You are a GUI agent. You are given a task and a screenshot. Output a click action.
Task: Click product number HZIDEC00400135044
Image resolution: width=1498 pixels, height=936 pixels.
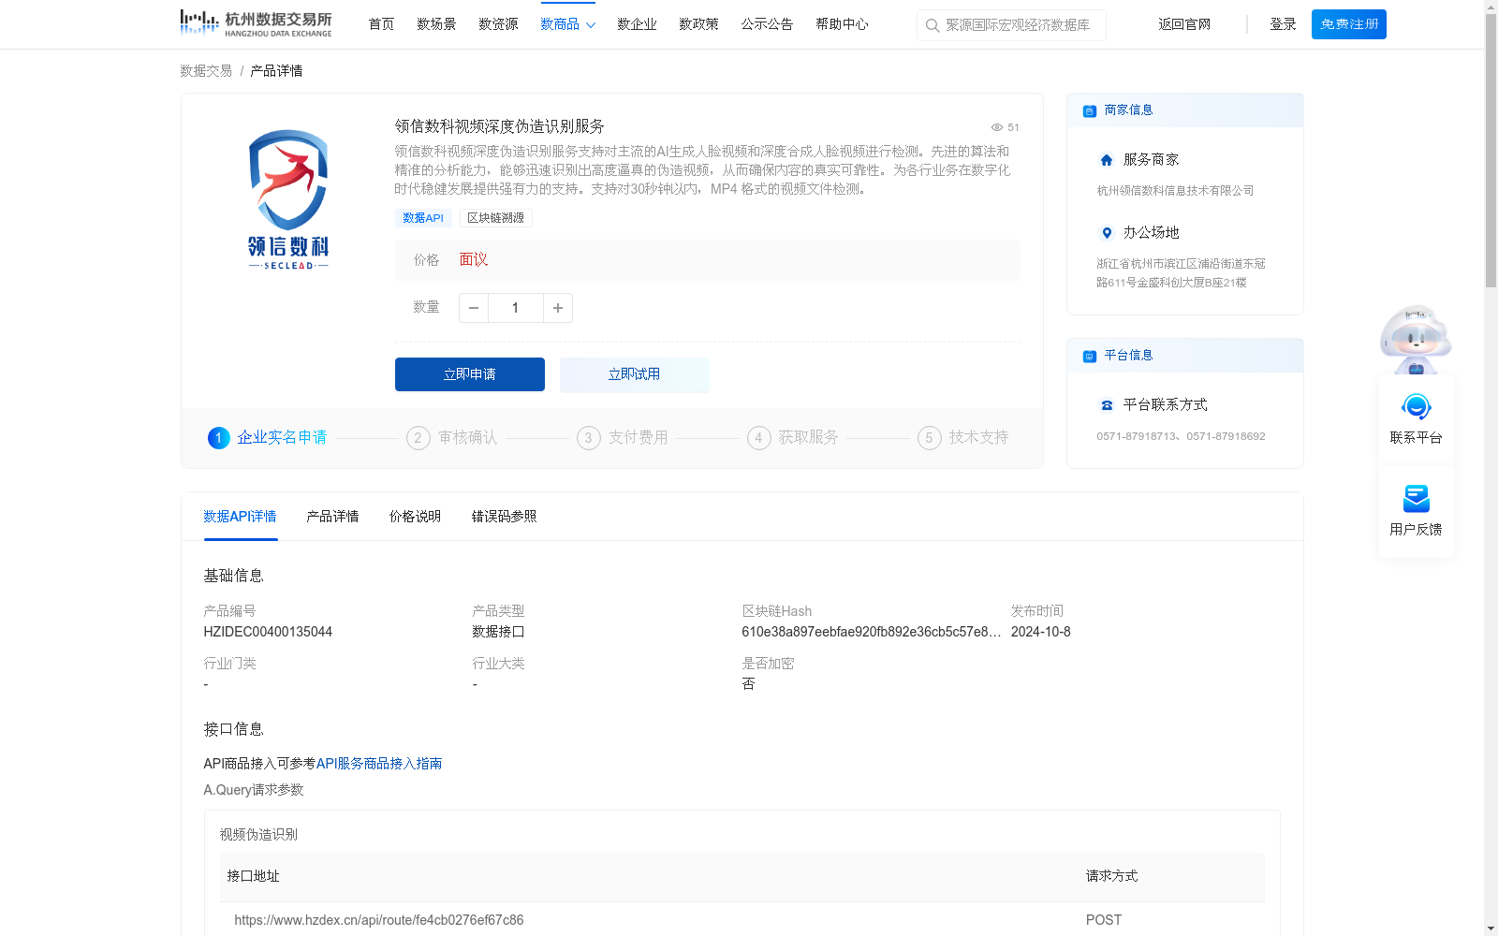(268, 632)
